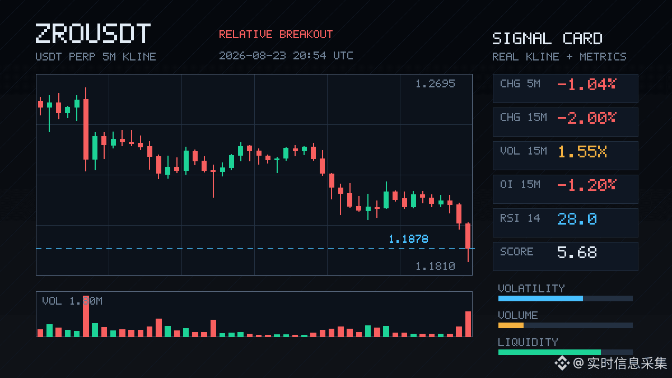Select the RSI 14 28.0 card

tap(565, 222)
